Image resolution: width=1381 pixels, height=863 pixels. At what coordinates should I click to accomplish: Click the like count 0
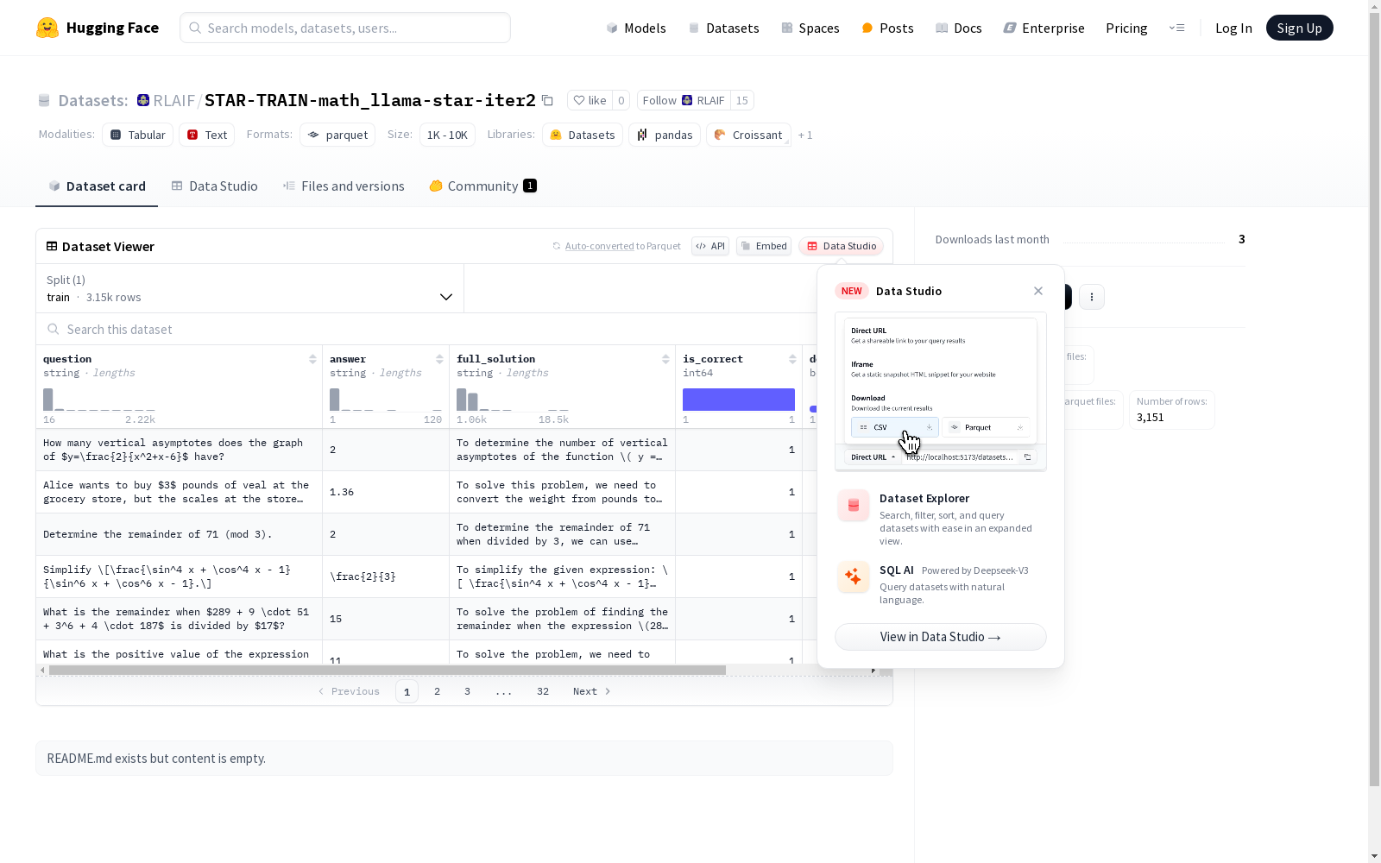pyautogui.click(x=621, y=100)
